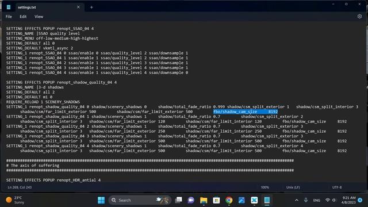Open the ENG language switcher
The image size is (368, 207).
coord(317,201)
